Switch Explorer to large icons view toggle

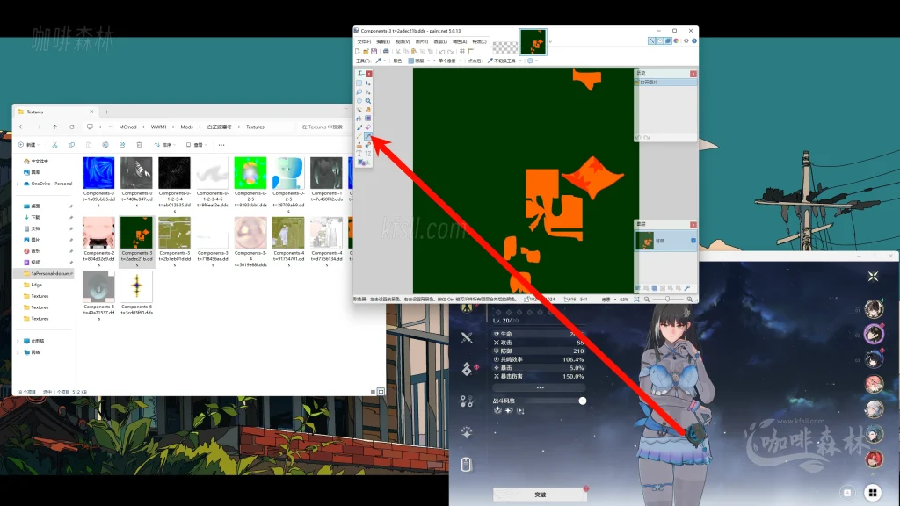click(381, 392)
